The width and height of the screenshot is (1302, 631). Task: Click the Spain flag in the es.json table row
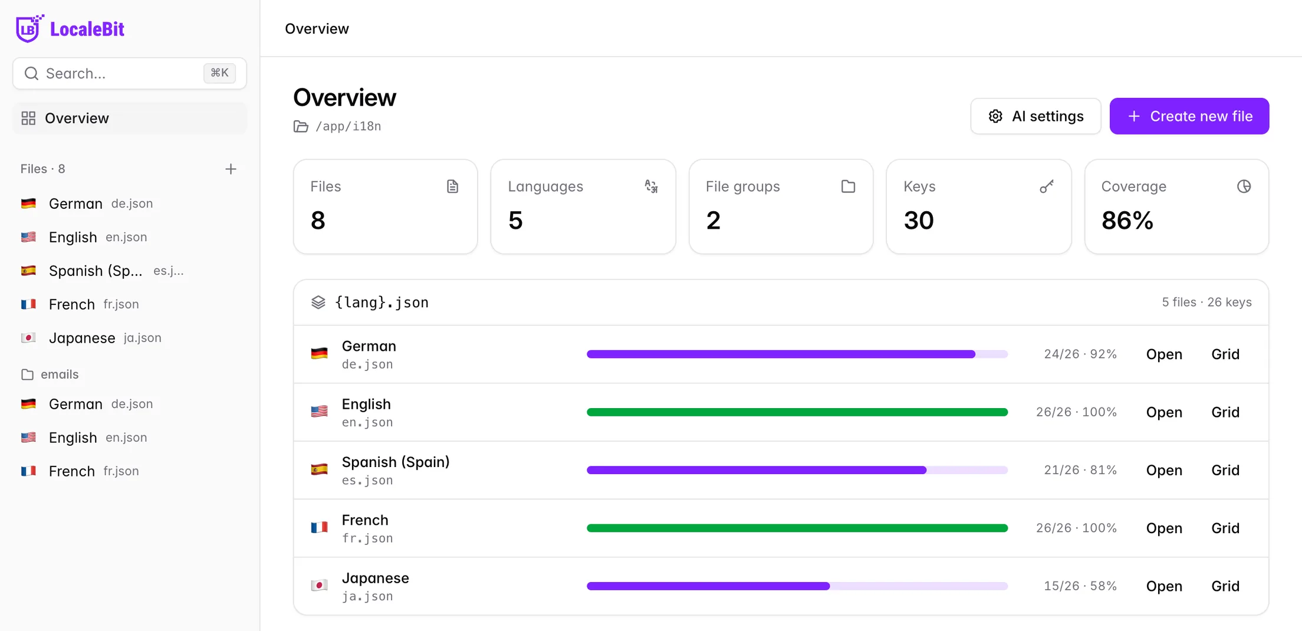(x=319, y=470)
